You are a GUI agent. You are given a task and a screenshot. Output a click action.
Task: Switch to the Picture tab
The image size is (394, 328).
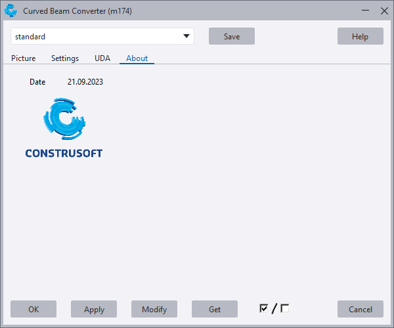pos(24,58)
